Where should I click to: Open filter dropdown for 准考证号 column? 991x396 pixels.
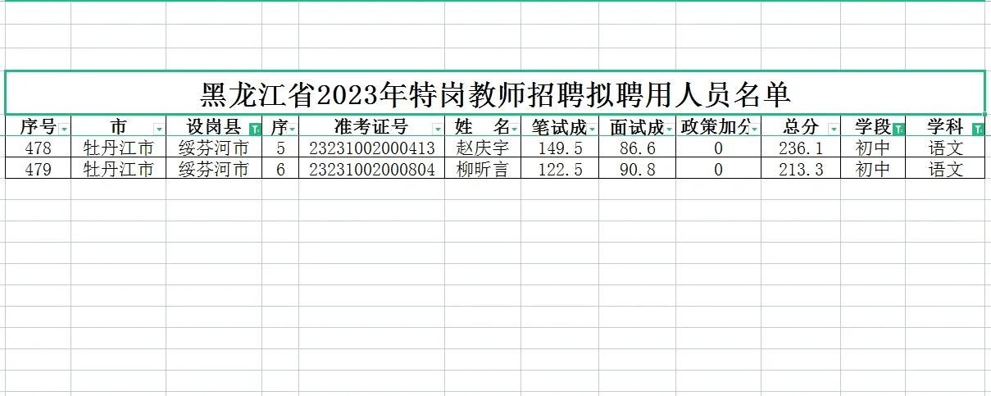coord(437,130)
